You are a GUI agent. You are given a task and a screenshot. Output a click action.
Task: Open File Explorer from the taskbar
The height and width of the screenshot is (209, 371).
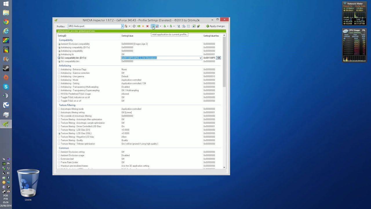coord(6,13)
